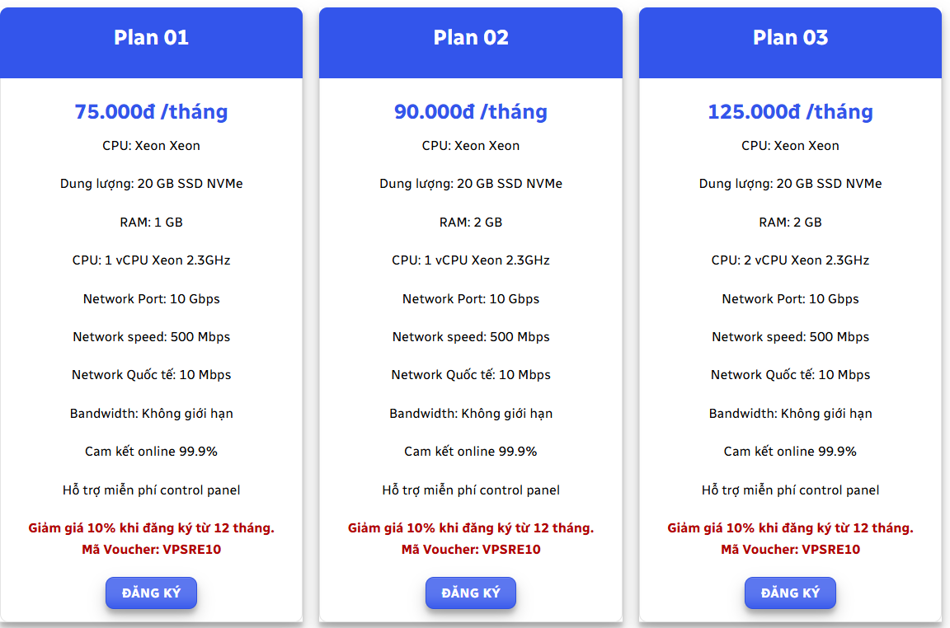The height and width of the screenshot is (628, 950).
Task: Click the 75.000đ /tháng price
Action: (151, 111)
